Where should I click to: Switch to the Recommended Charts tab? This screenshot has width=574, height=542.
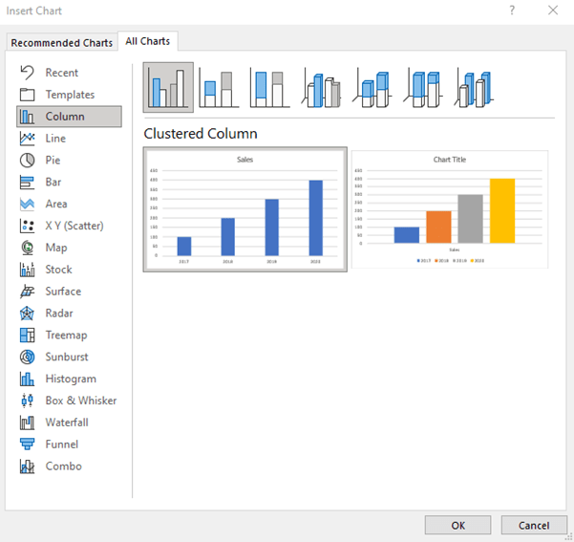click(61, 42)
